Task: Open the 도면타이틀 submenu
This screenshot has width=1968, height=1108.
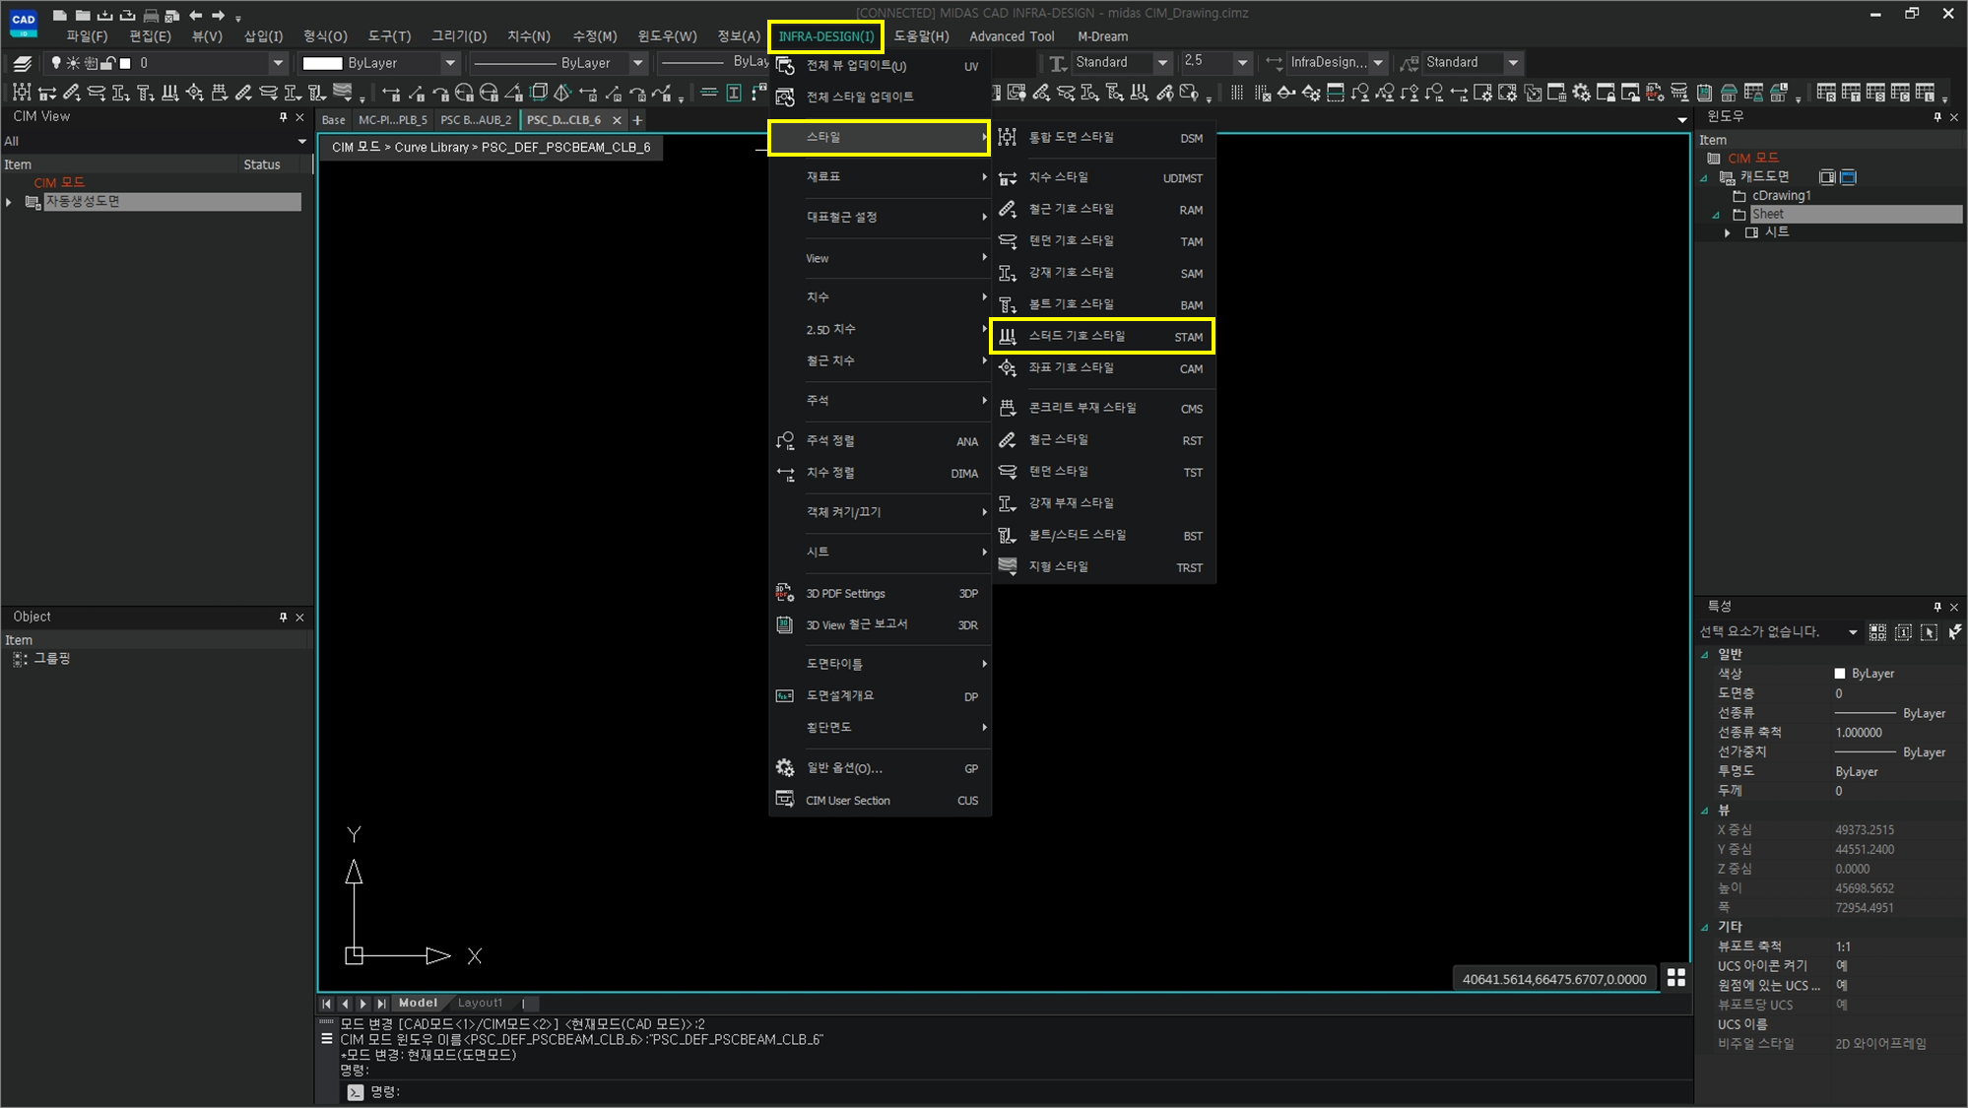Action: point(880,664)
